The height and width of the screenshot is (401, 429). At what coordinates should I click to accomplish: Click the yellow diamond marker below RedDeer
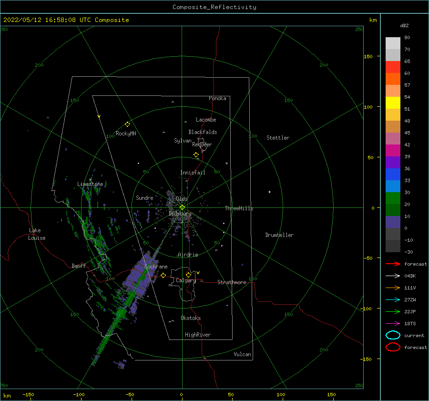tap(196, 155)
